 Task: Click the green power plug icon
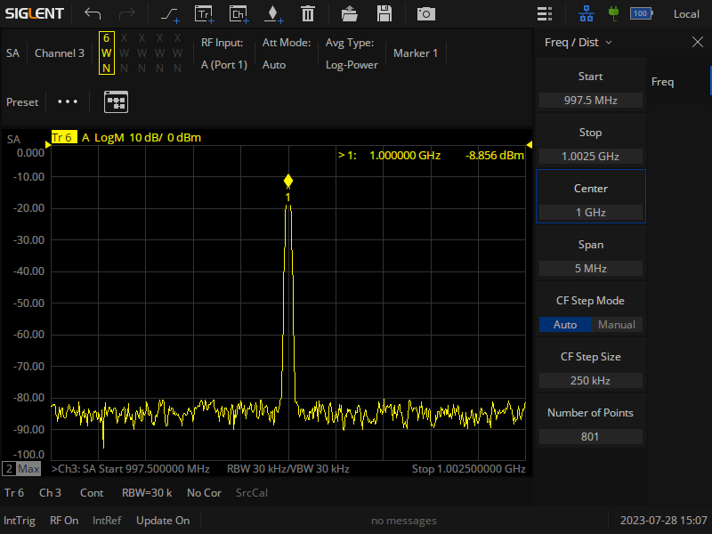click(x=613, y=13)
